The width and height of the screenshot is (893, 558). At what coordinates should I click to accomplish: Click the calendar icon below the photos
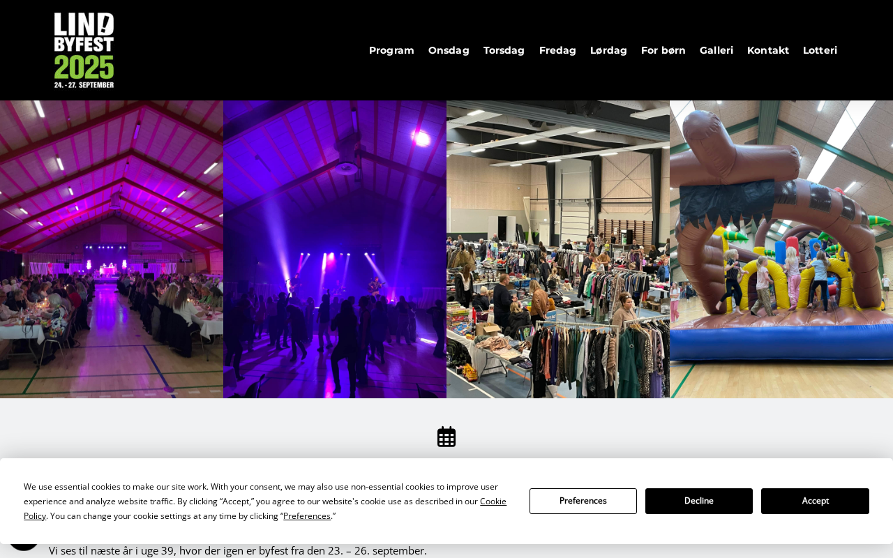446,437
